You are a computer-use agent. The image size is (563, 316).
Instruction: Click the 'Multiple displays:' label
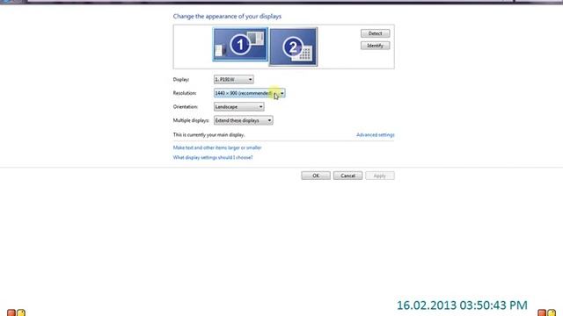[x=191, y=120]
